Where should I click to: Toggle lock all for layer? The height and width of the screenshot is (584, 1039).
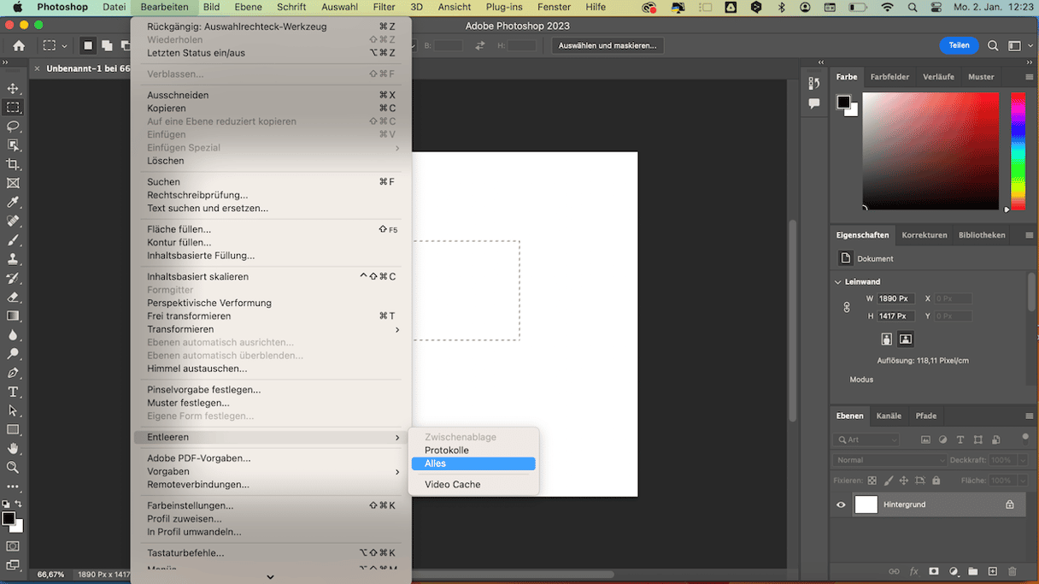click(936, 481)
